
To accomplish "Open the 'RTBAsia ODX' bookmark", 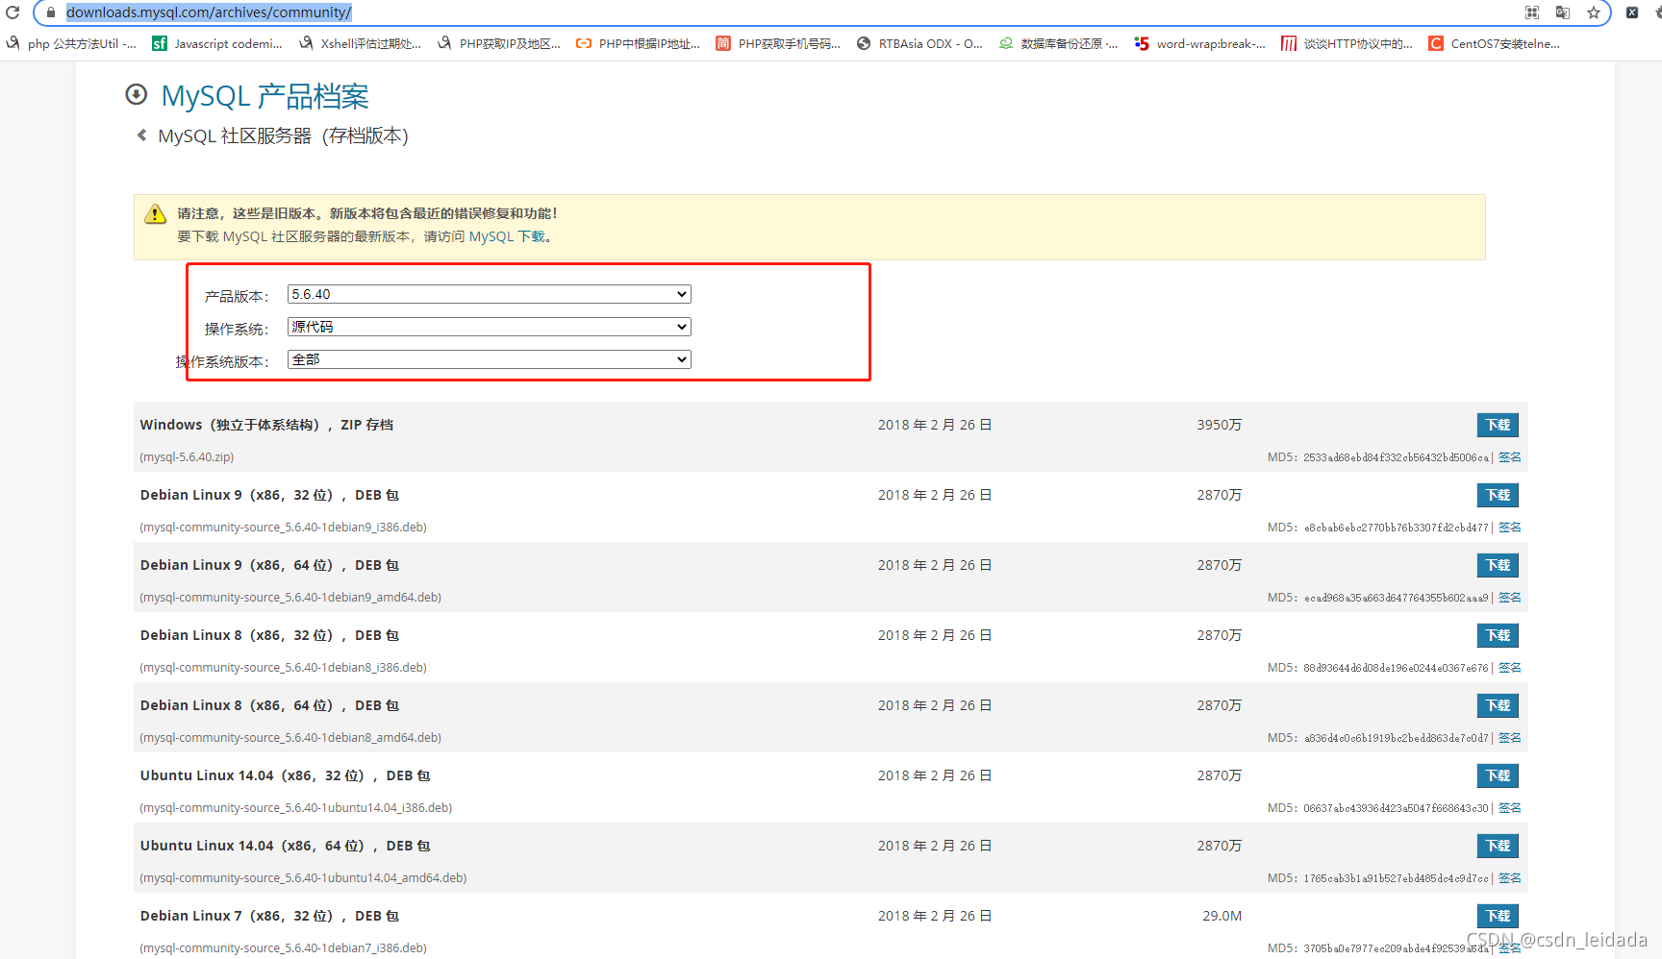I will (919, 43).
